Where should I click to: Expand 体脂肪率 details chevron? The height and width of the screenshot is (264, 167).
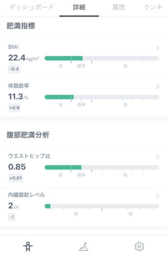(158, 87)
